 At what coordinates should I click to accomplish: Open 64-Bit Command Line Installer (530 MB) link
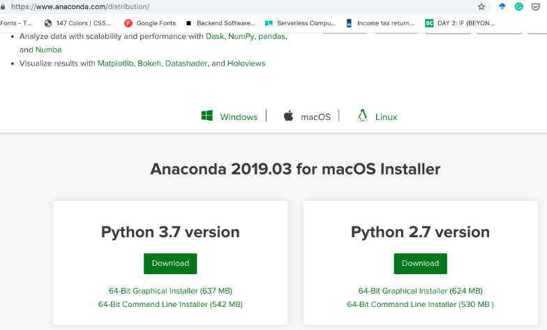[x=420, y=304]
